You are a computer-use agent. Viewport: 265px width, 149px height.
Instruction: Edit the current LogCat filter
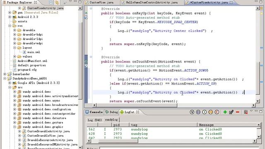point(231,112)
